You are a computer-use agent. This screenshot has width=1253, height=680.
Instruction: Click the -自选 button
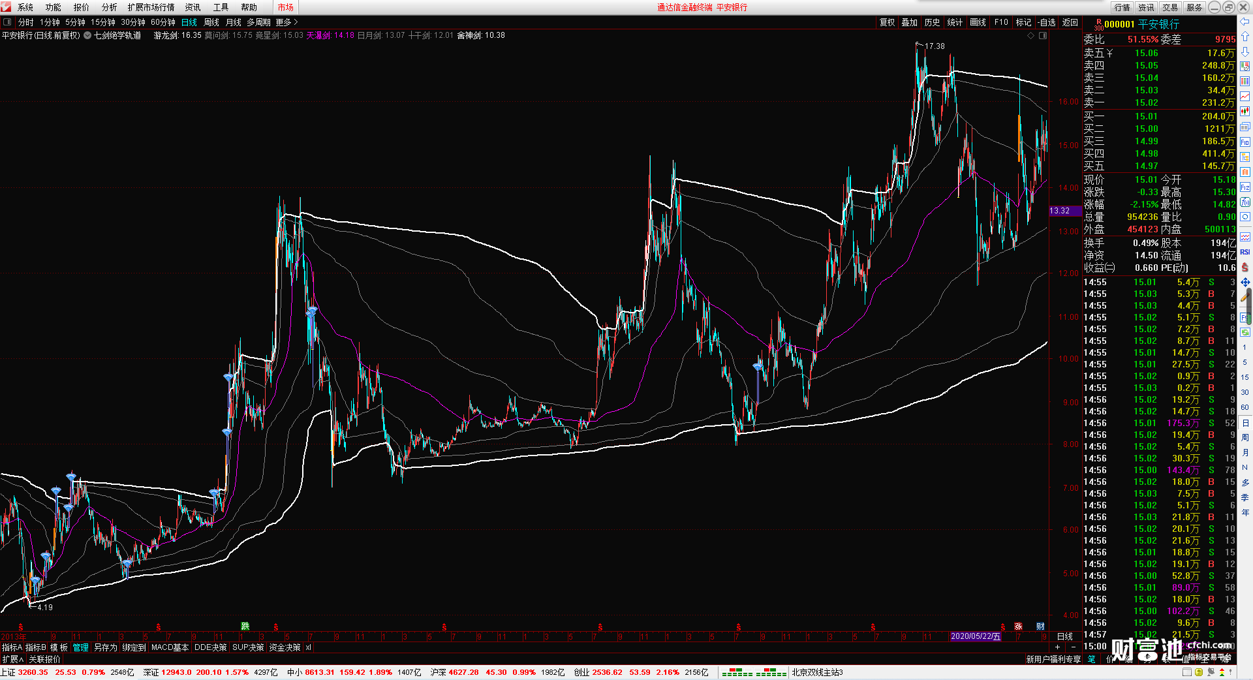pos(1047,22)
